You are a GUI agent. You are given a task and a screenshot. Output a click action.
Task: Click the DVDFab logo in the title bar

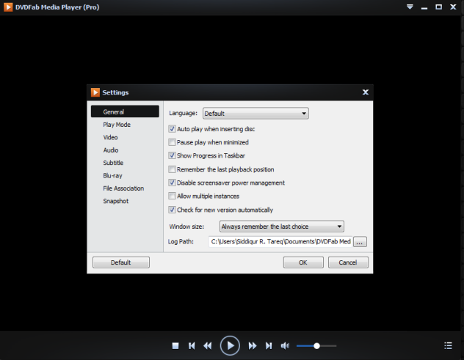click(x=8, y=7)
